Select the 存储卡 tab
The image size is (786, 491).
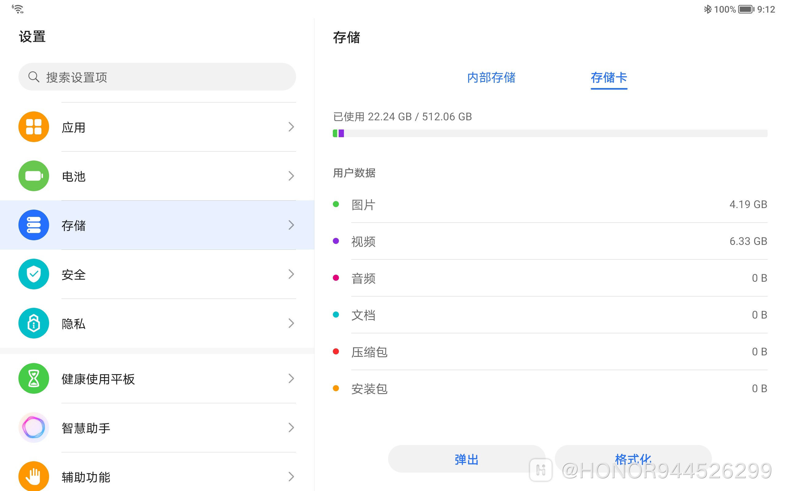[x=609, y=78]
